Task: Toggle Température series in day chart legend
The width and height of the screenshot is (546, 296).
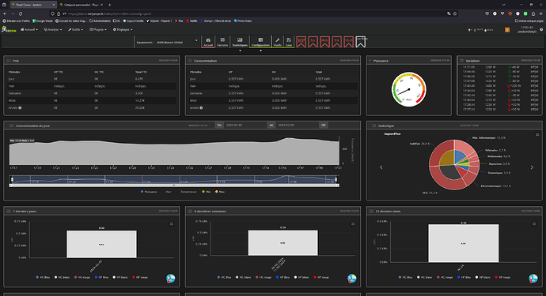Action: pyautogui.click(x=188, y=192)
